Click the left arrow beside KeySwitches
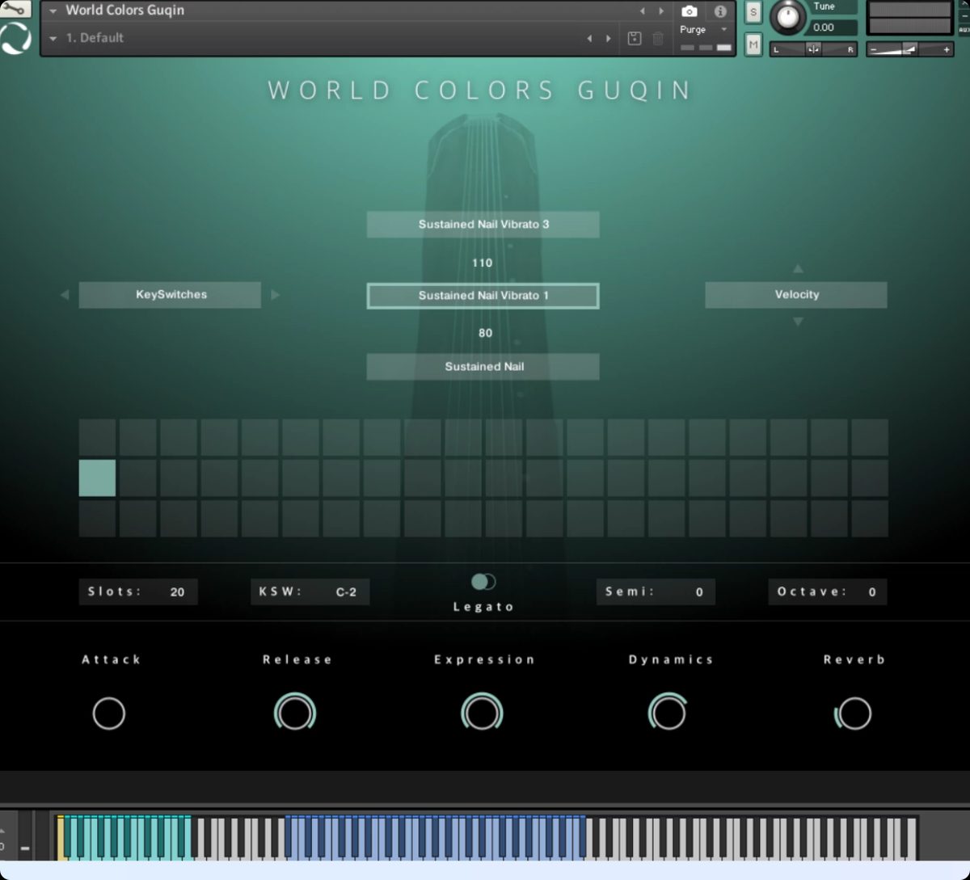970x880 pixels. [65, 295]
